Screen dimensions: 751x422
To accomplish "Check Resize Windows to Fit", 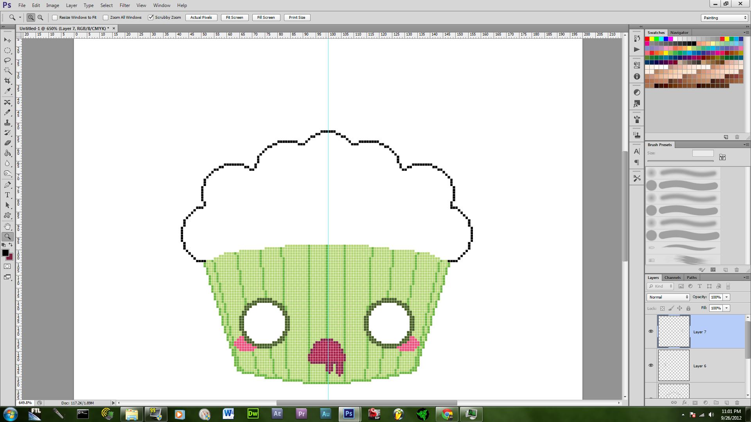I will tap(55, 18).
